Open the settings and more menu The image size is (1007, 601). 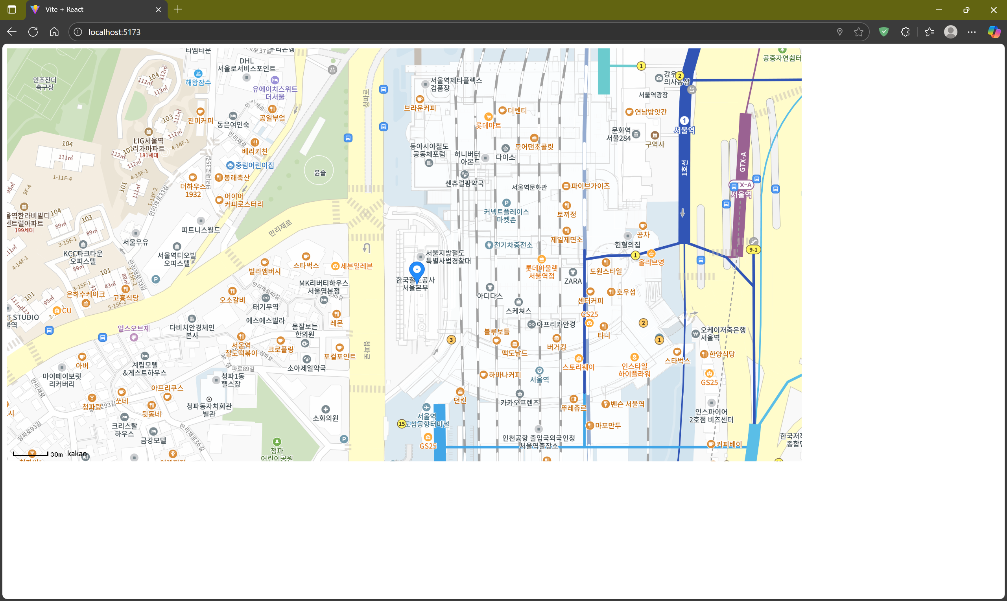(972, 32)
